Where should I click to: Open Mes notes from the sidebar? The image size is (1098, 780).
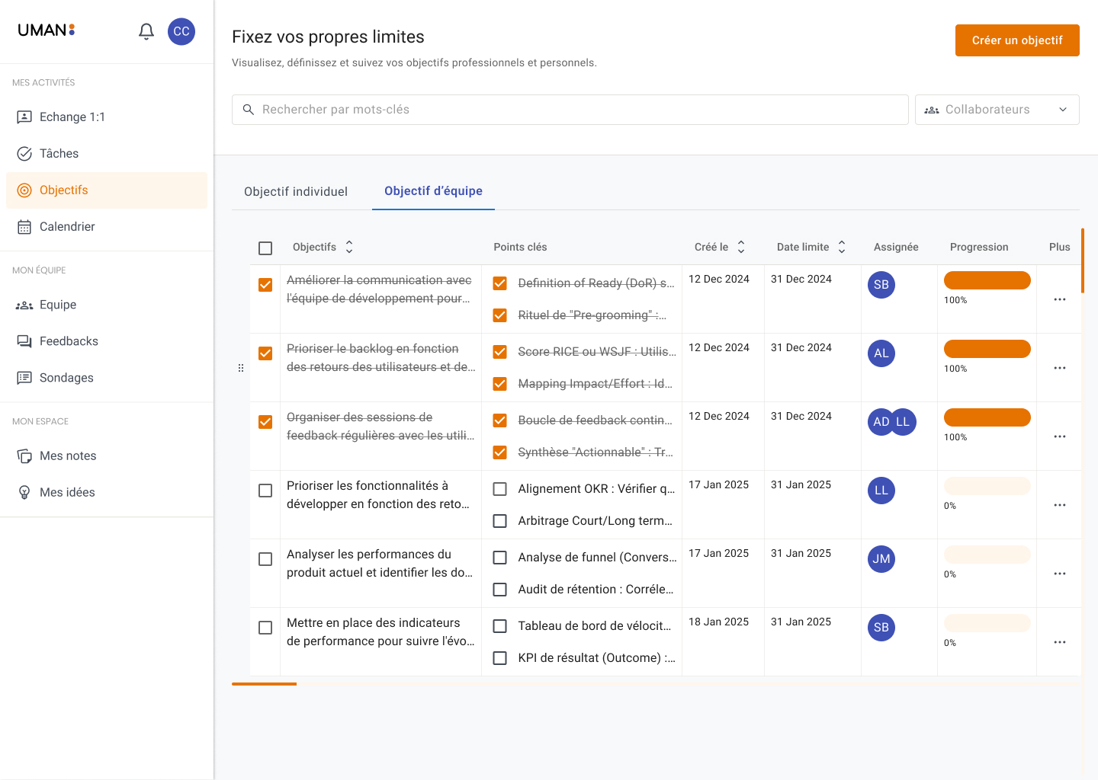[68, 456]
